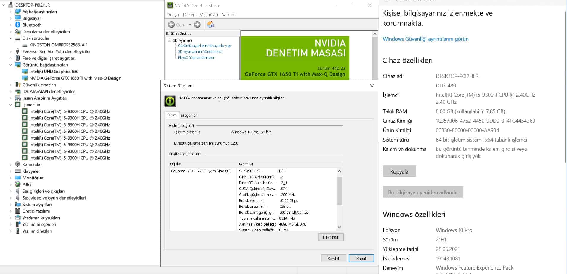This screenshot has width=567, height=274.
Task: Click the NVIDIA Home icon
Action: click(211, 25)
